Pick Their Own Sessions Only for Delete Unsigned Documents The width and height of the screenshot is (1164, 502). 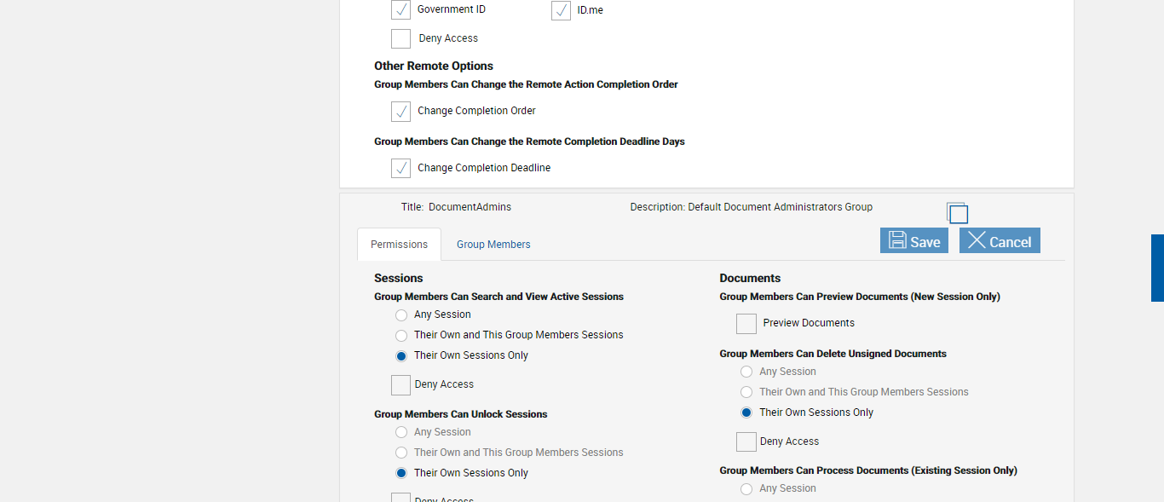pos(746,413)
